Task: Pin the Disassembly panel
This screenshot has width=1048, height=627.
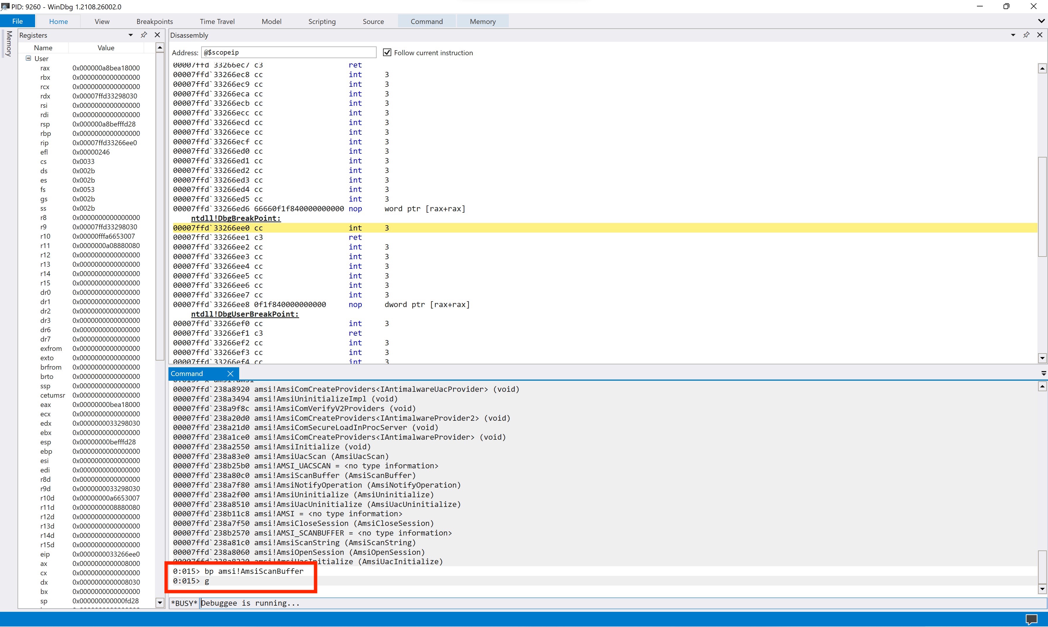Action: (1026, 35)
